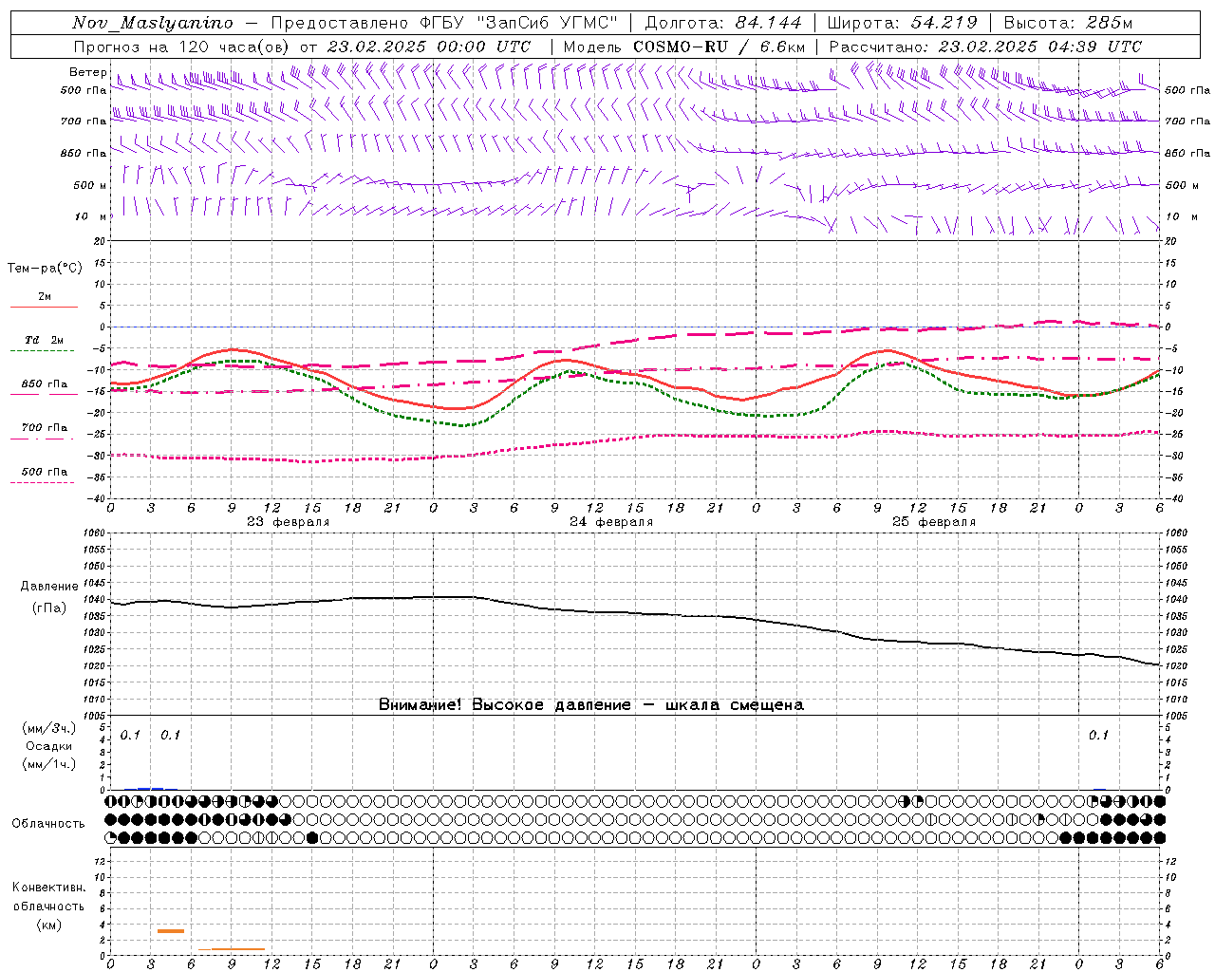Click the 'Модель COSMO-RU / 6.6км' label

(683, 47)
